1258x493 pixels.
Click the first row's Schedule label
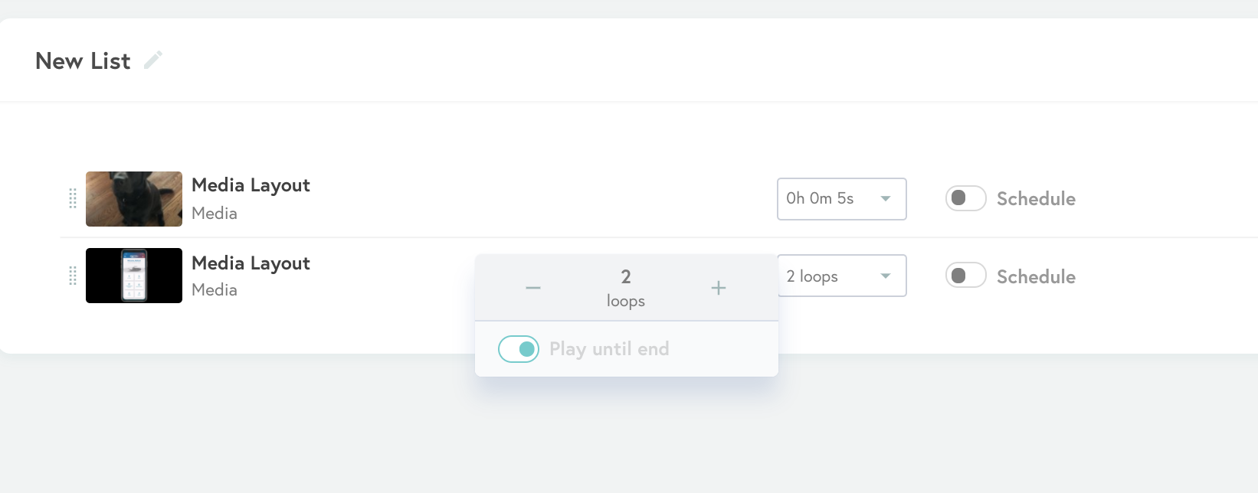tap(1036, 199)
